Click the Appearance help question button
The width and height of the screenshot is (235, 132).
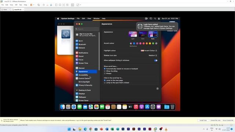[158, 89]
